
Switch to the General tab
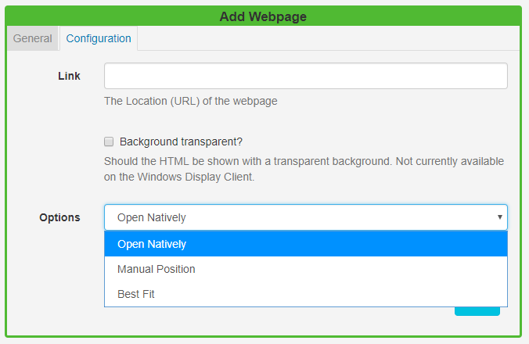(33, 38)
